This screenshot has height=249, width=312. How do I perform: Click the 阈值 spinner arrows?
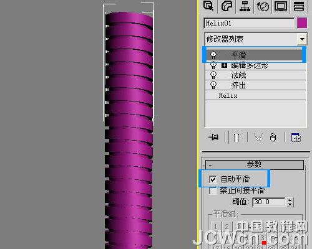click(290, 202)
